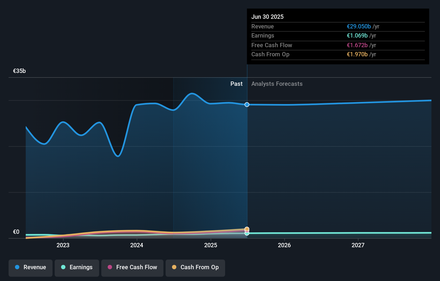Click the 2026 x-axis label
Image resolution: width=440 pixels, height=281 pixels.
(x=284, y=245)
